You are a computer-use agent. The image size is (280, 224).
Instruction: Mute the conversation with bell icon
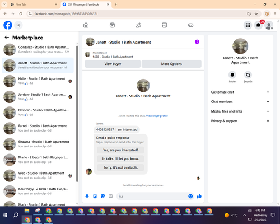(232, 75)
